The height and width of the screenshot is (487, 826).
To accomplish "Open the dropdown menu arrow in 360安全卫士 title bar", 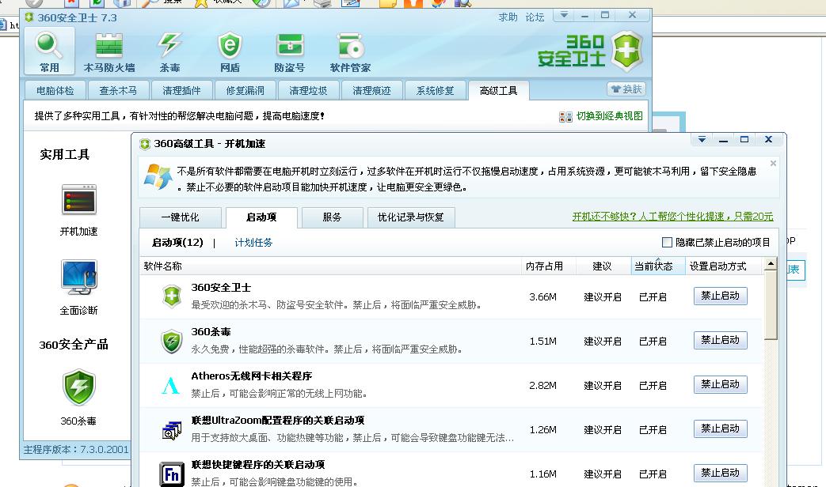I will [x=564, y=15].
